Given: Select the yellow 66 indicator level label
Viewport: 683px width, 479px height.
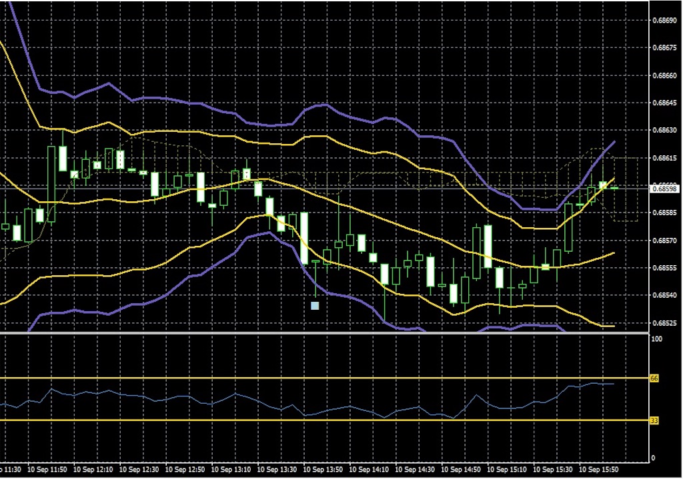Looking at the screenshot, I should (x=654, y=378).
